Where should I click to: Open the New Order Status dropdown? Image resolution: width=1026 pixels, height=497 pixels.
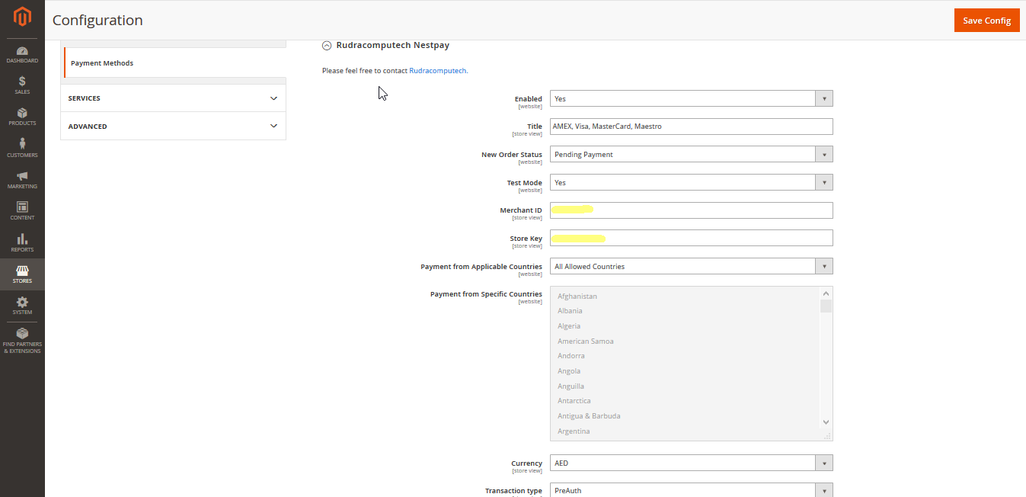691,154
